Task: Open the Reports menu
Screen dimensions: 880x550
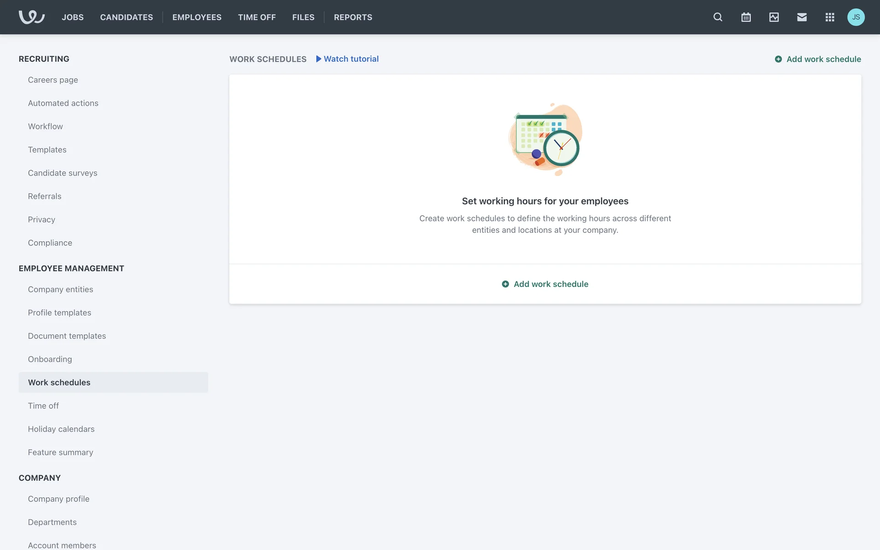Action: [353, 17]
